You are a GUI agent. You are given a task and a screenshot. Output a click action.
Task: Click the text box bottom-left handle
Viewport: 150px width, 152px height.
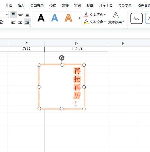(39, 108)
